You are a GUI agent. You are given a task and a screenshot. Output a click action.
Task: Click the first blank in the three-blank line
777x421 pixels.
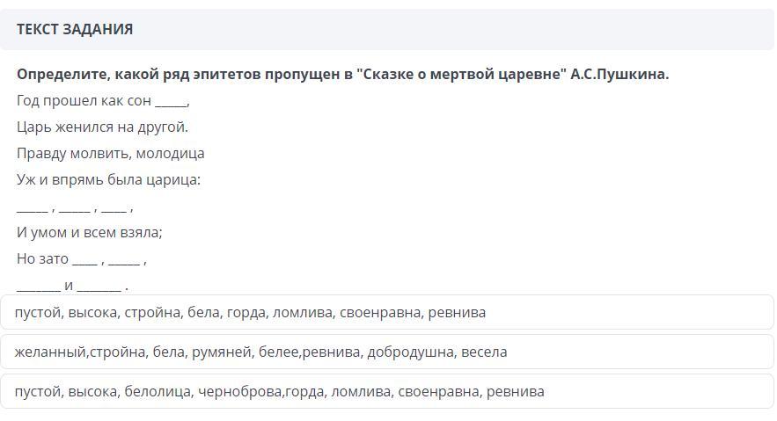coord(32,209)
